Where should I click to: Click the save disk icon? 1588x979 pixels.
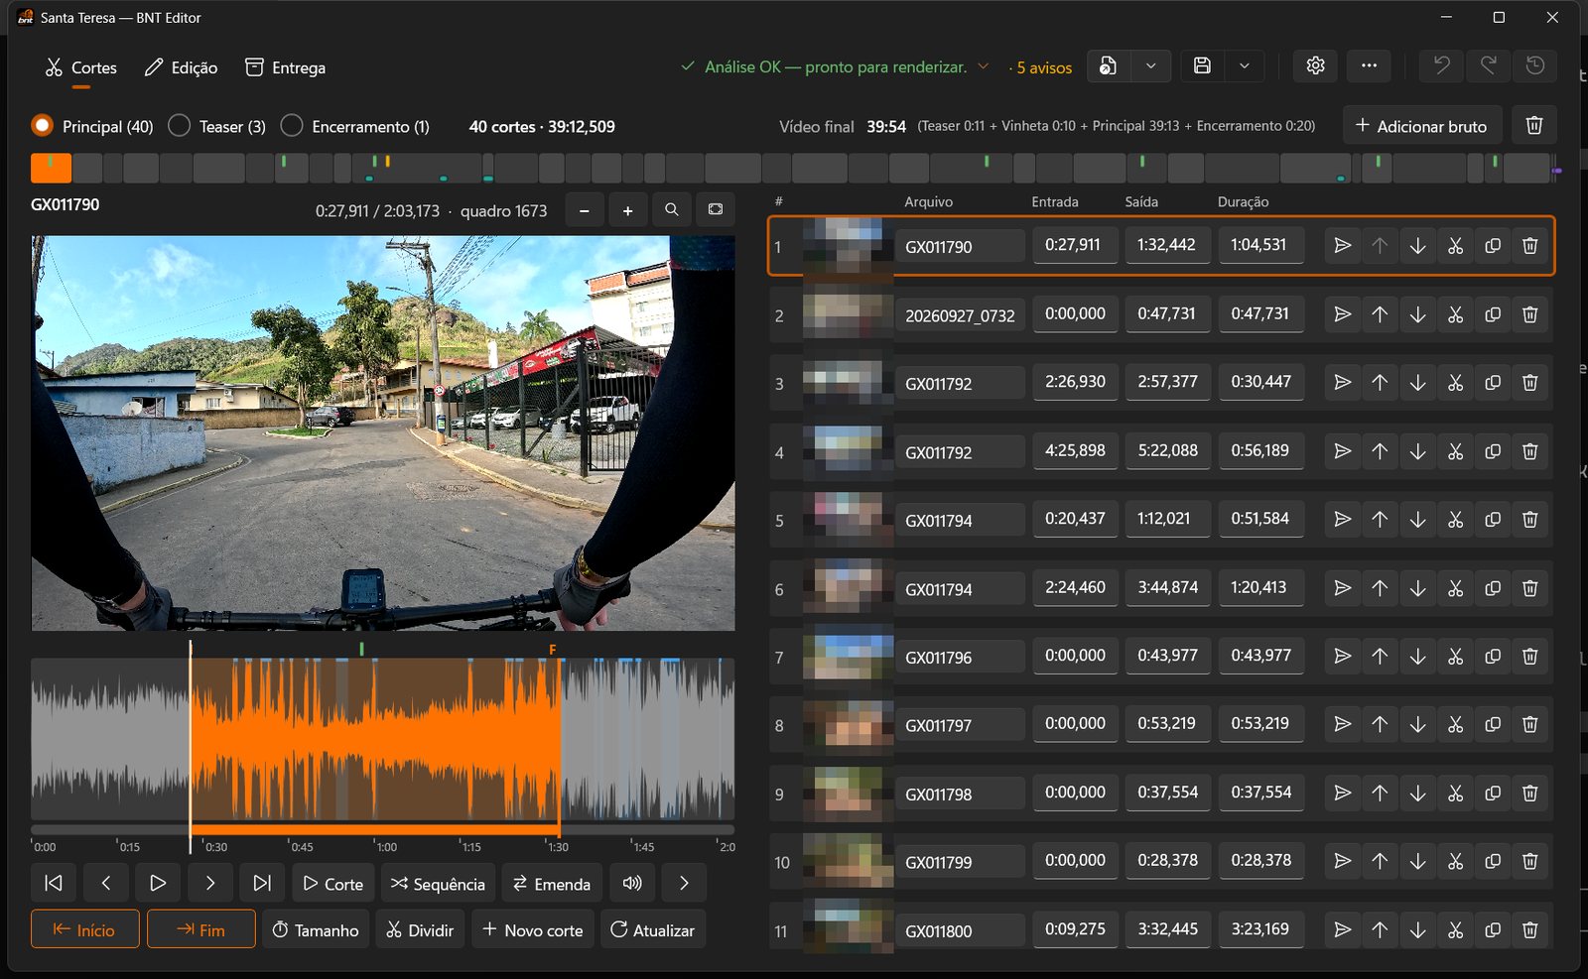click(1202, 65)
